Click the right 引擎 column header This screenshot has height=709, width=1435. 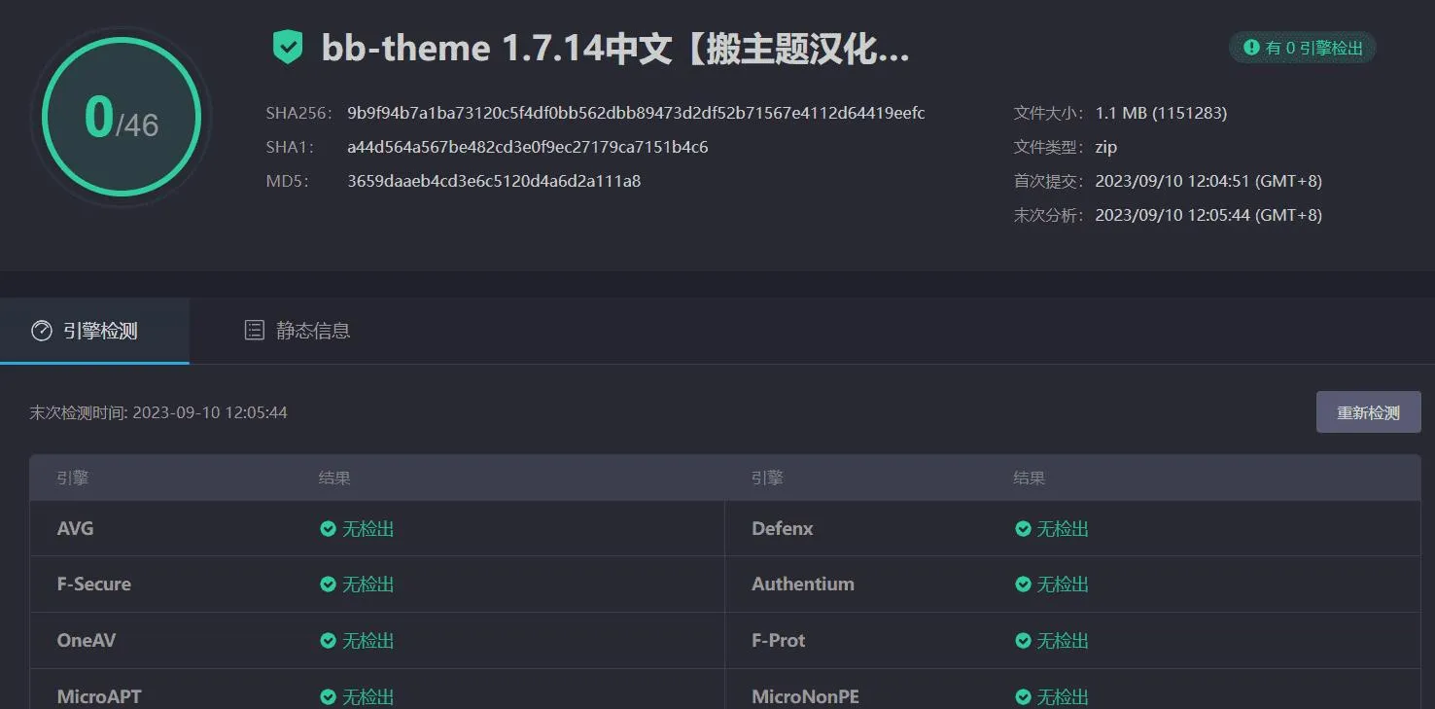(x=767, y=479)
